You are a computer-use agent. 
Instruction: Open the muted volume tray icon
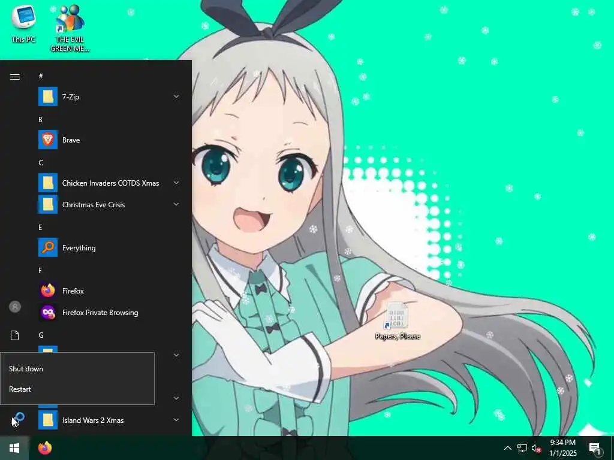pos(537,448)
